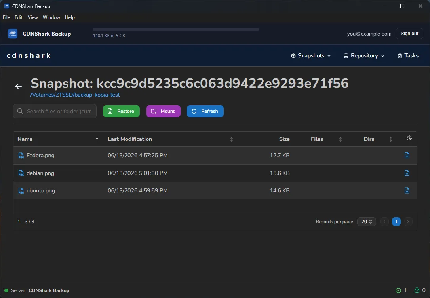430x298 pixels.
Task: Click the column settings sparkle icon in the table header
Action: coord(409,138)
